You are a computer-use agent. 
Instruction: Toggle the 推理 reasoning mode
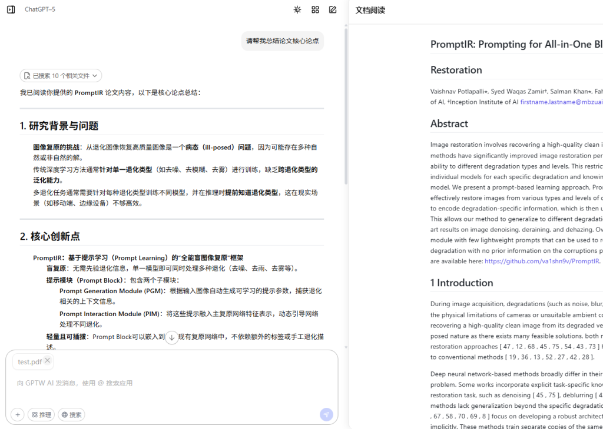pyautogui.click(x=41, y=415)
